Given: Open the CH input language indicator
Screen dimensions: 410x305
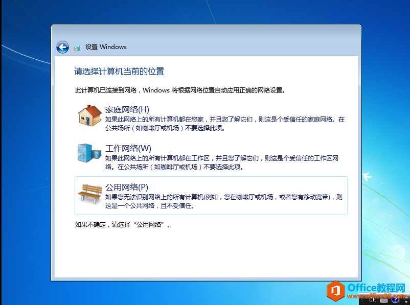Looking at the screenshot, I should 372,300.
